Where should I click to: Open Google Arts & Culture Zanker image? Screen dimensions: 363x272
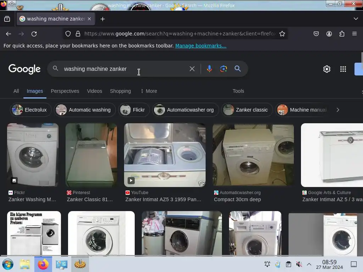coord(332,155)
